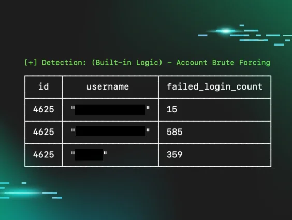Click the redacted username in second row

tap(111, 131)
